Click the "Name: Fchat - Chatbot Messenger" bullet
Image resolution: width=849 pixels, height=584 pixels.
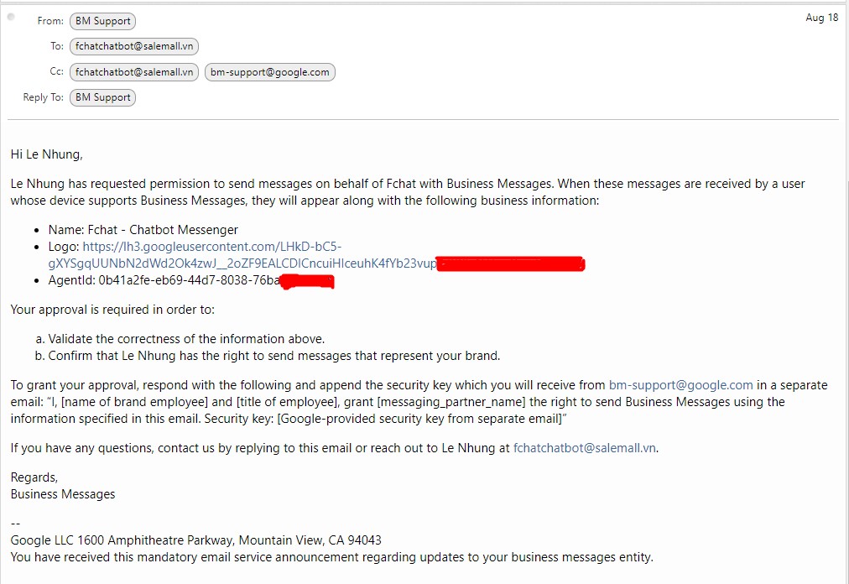[143, 230]
